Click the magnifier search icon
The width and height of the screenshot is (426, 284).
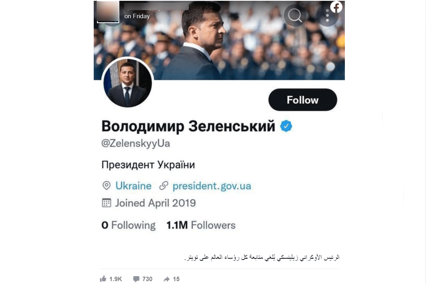click(x=295, y=16)
